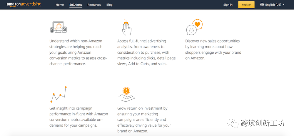Click the Sign in link
Image resolution: width=294 pixels, height=136 pixels.
pyautogui.click(x=228, y=5)
